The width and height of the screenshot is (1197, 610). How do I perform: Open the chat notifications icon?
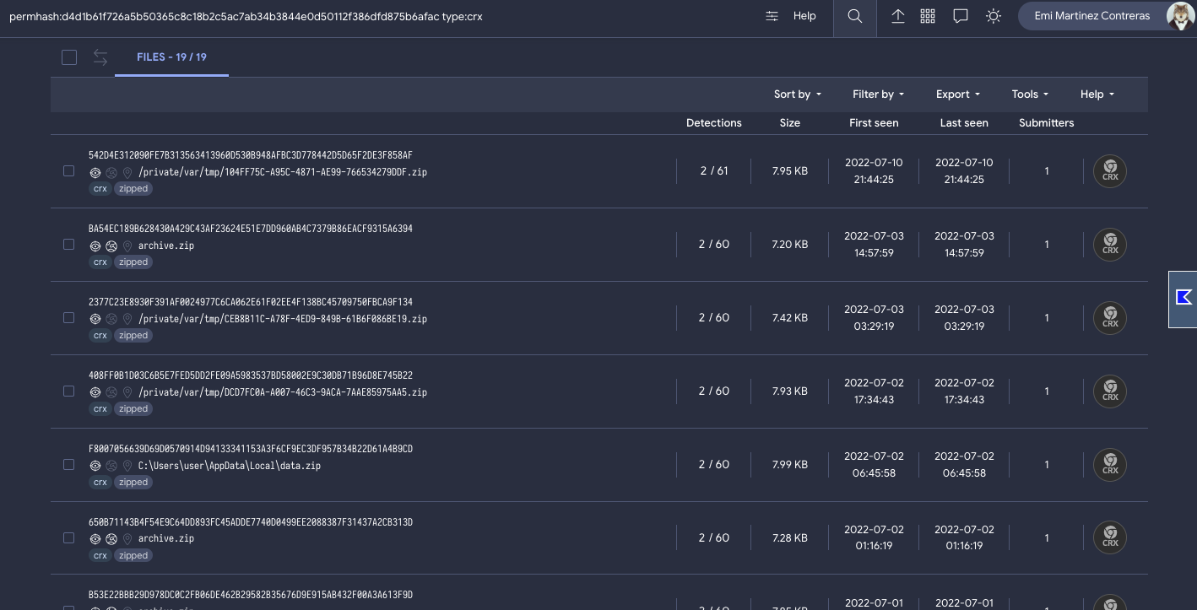click(960, 16)
